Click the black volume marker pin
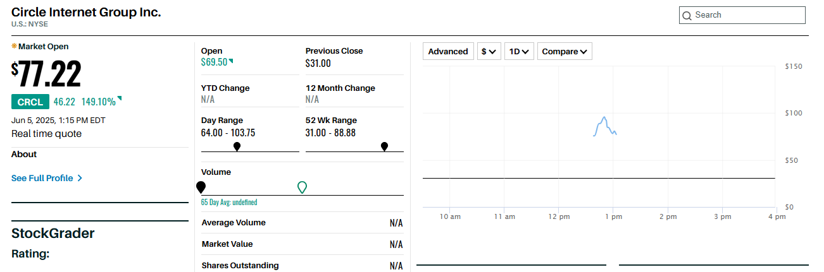Screen dimensions: 824x272 point(201,187)
